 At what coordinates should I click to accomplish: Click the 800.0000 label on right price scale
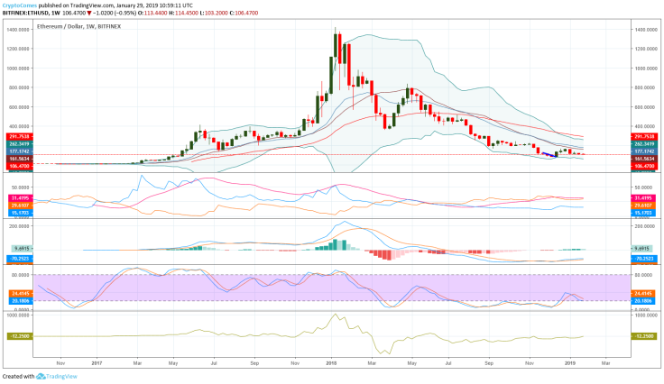click(x=646, y=87)
